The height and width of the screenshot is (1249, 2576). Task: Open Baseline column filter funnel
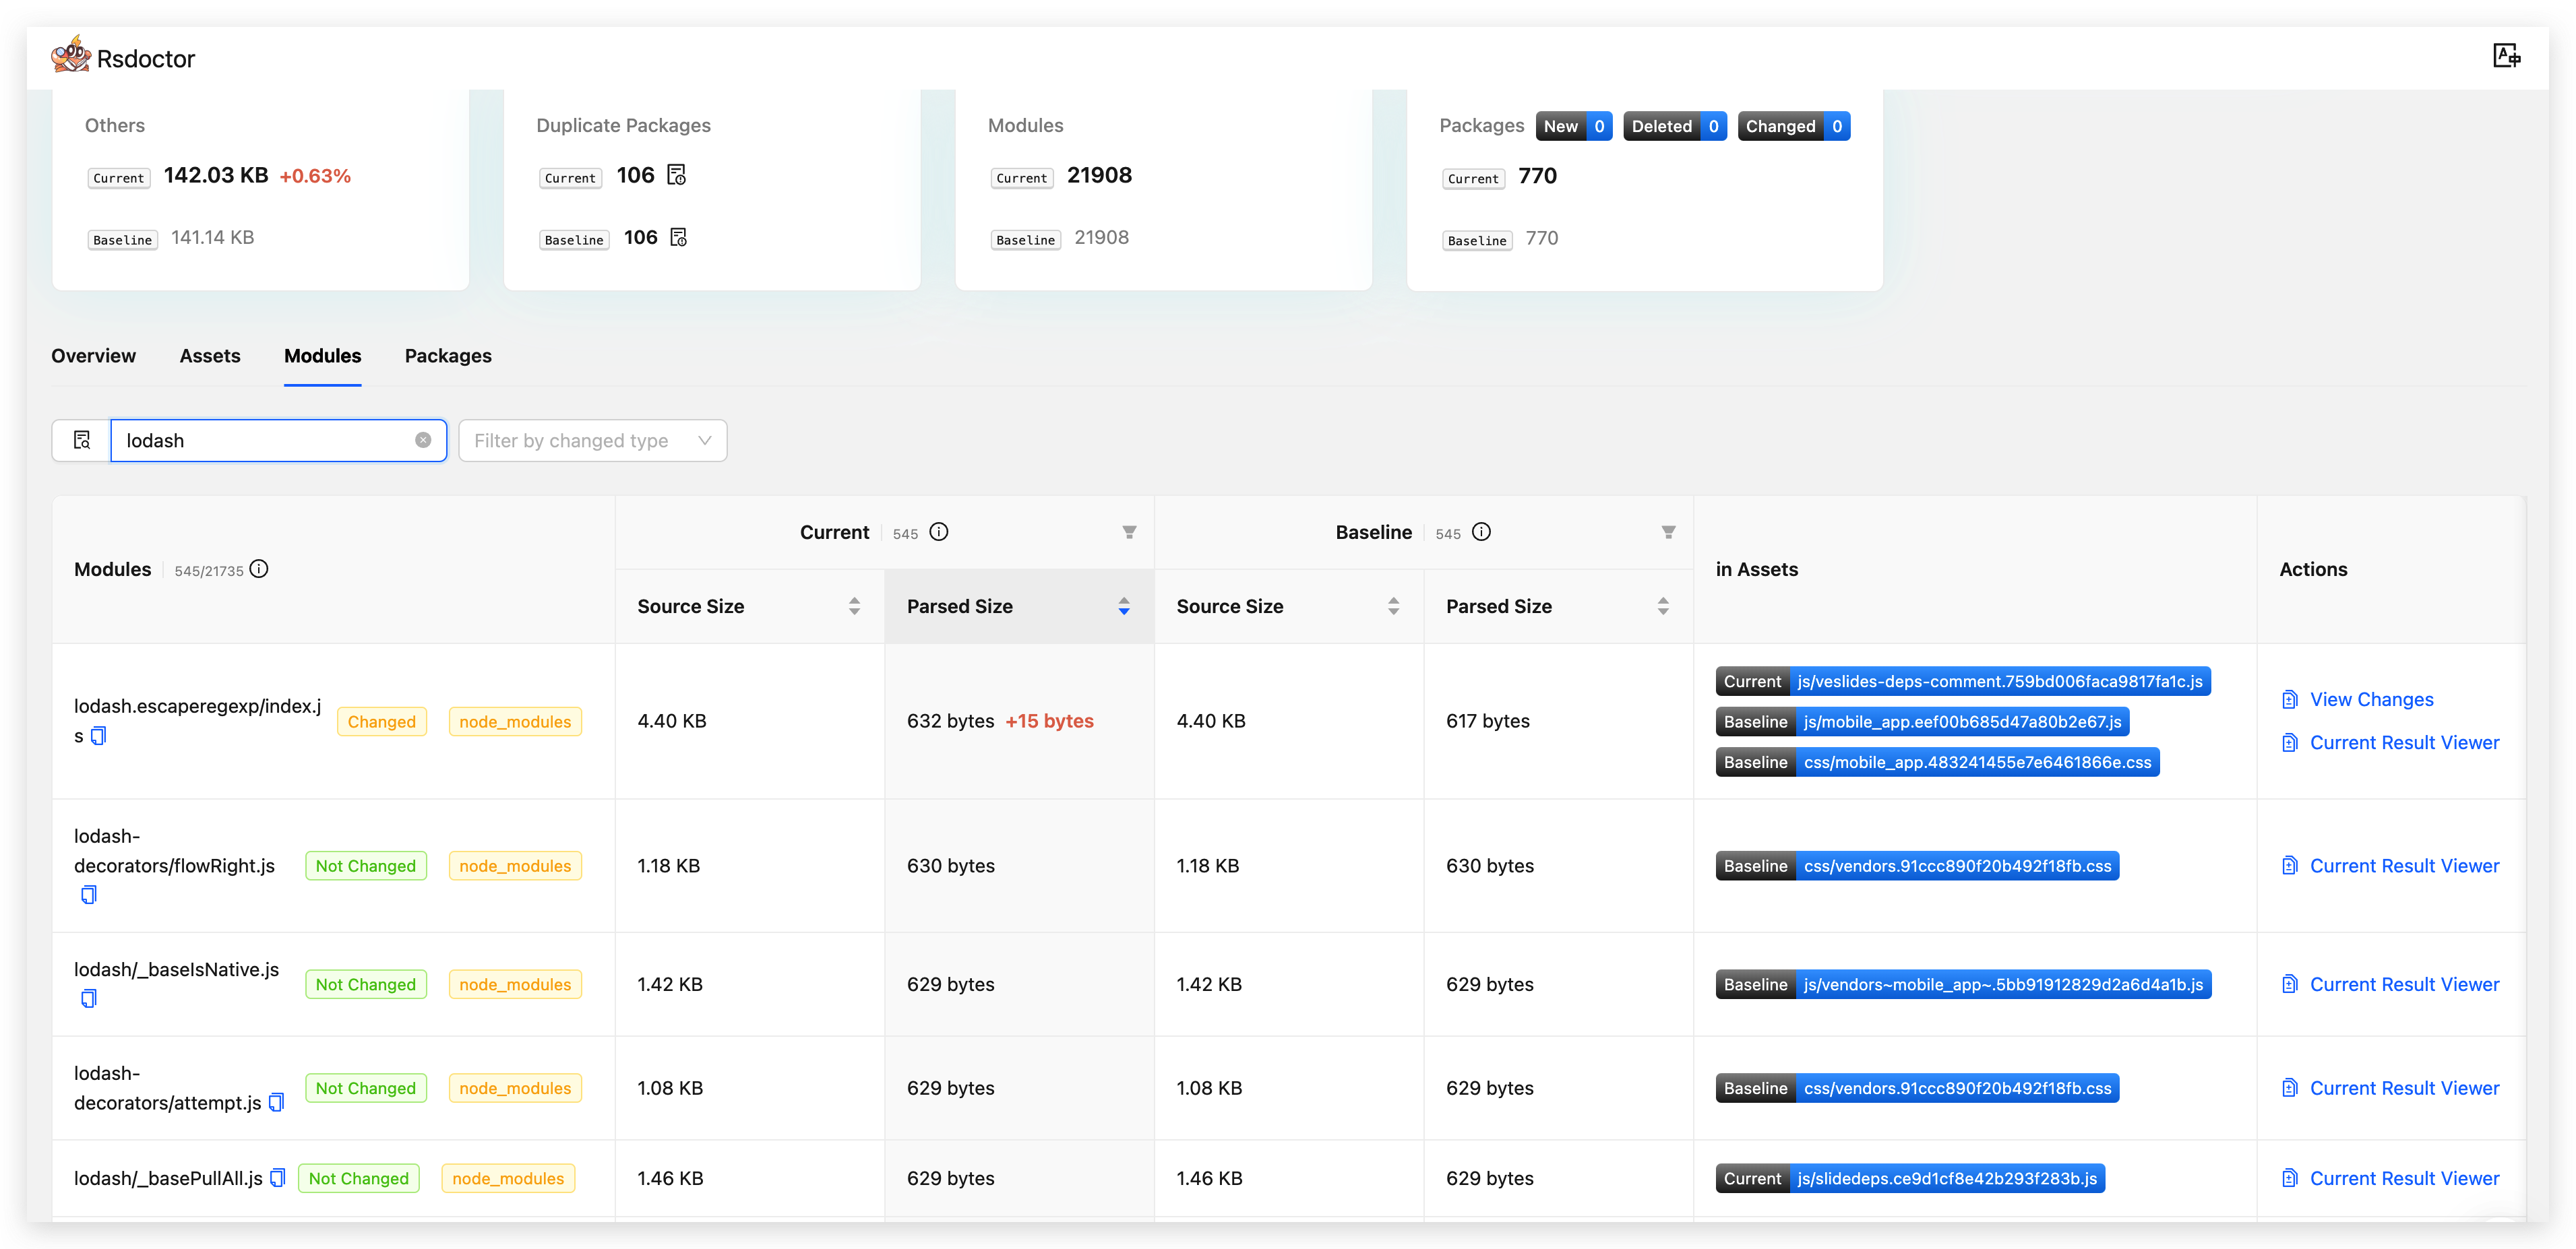1668,533
